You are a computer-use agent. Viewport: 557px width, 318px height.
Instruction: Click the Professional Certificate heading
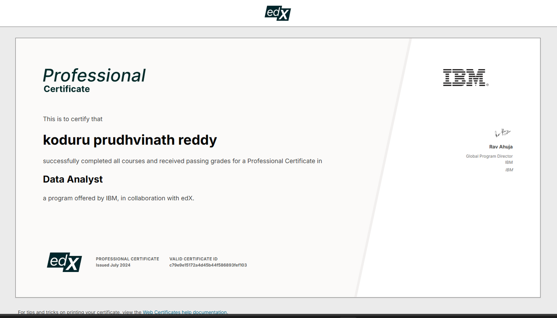[94, 81]
